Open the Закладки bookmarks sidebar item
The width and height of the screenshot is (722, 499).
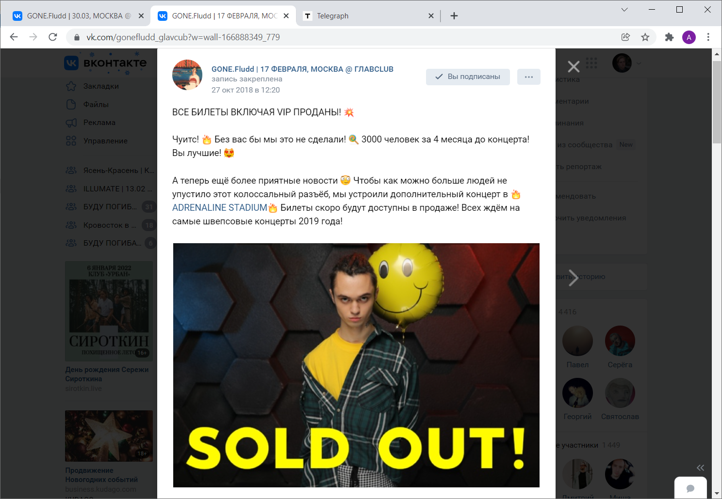pos(101,86)
